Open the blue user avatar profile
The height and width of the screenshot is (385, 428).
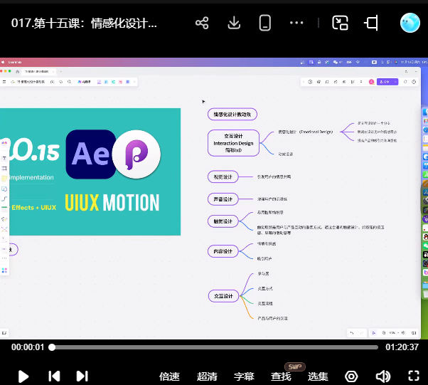[x=410, y=23]
